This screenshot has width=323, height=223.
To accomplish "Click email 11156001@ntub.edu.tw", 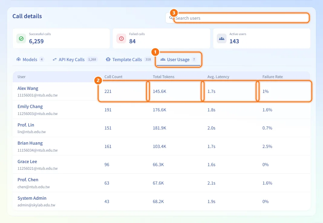I will pyautogui.click(x=38, y=95).
